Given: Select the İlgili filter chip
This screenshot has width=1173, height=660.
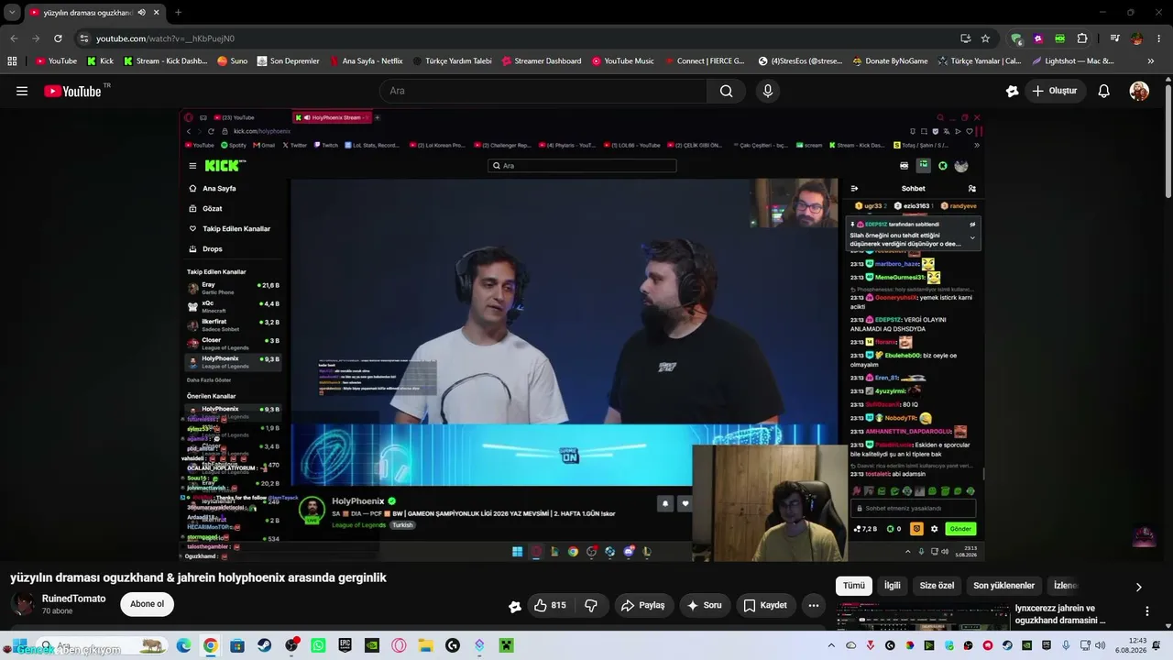Looking at the screenshot, I should 892,586.
